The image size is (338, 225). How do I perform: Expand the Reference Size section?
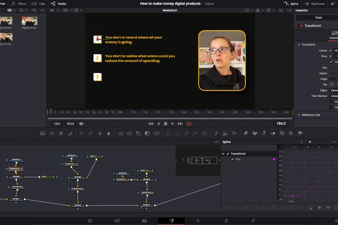coord(299,115)
